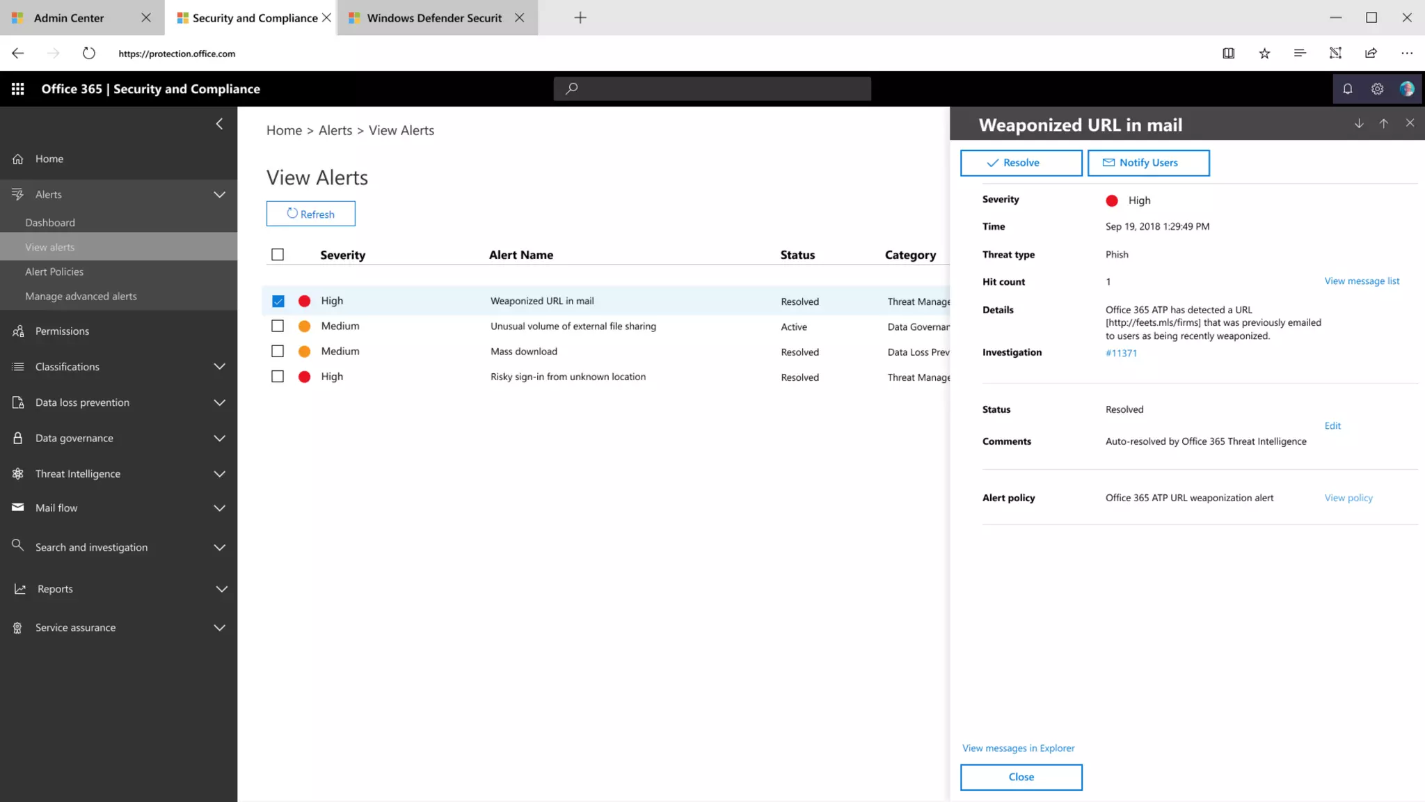Open the settings gear icon
Image resolution: width=1425 pixels, height=802 pixels.
coord(1377,88)
